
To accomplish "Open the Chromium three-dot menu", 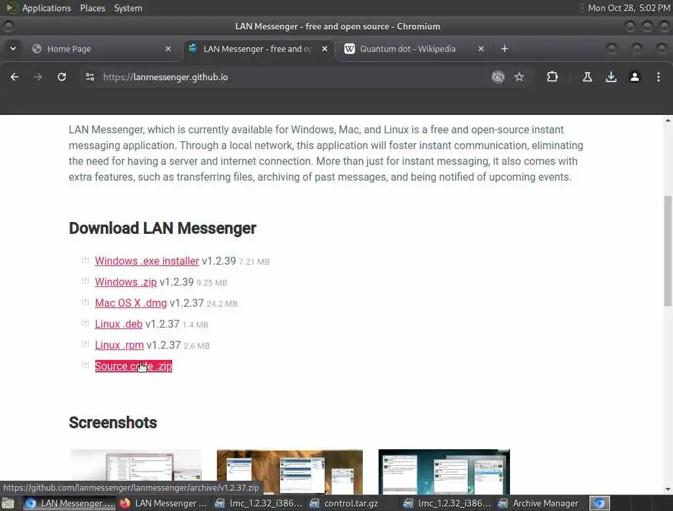I will coord(659,77).
